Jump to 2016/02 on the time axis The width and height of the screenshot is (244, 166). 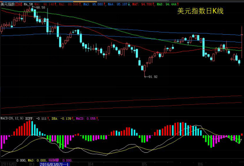9,164
